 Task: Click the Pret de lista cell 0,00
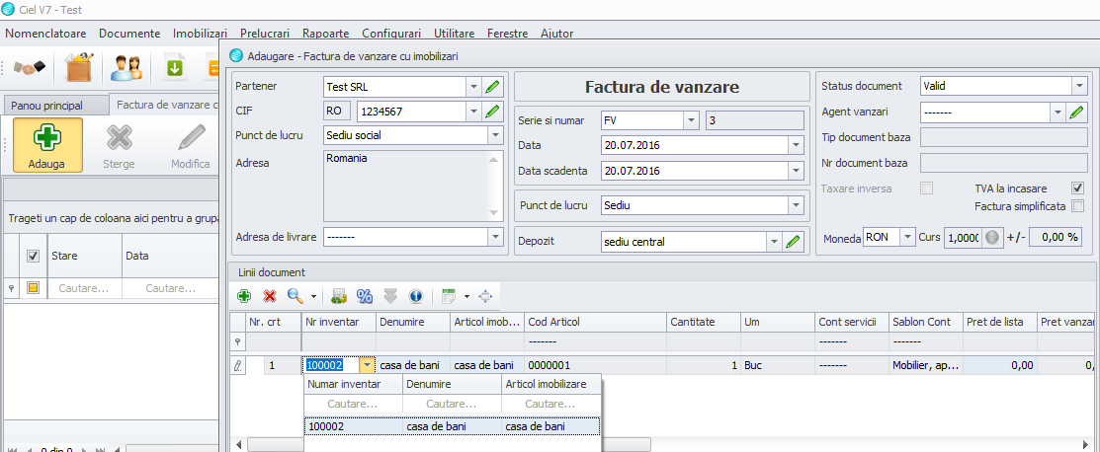point(1000,365)
